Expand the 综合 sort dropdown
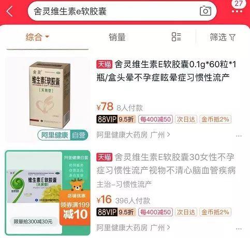250x238 pixels. pos(37,37)
